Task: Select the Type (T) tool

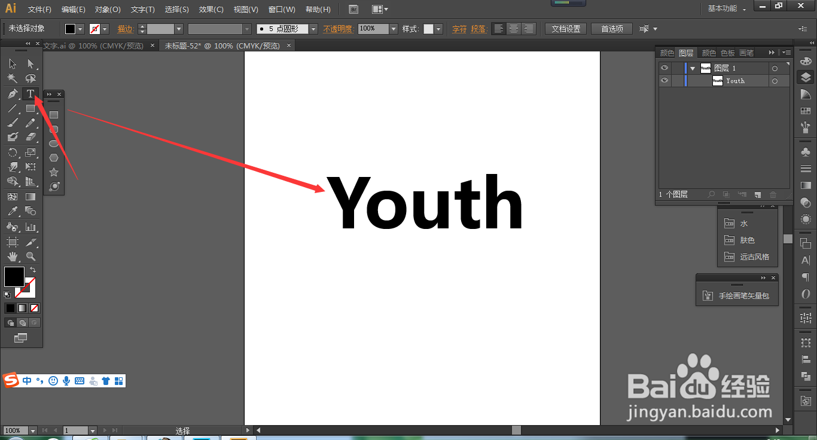Action: [31, 94]
